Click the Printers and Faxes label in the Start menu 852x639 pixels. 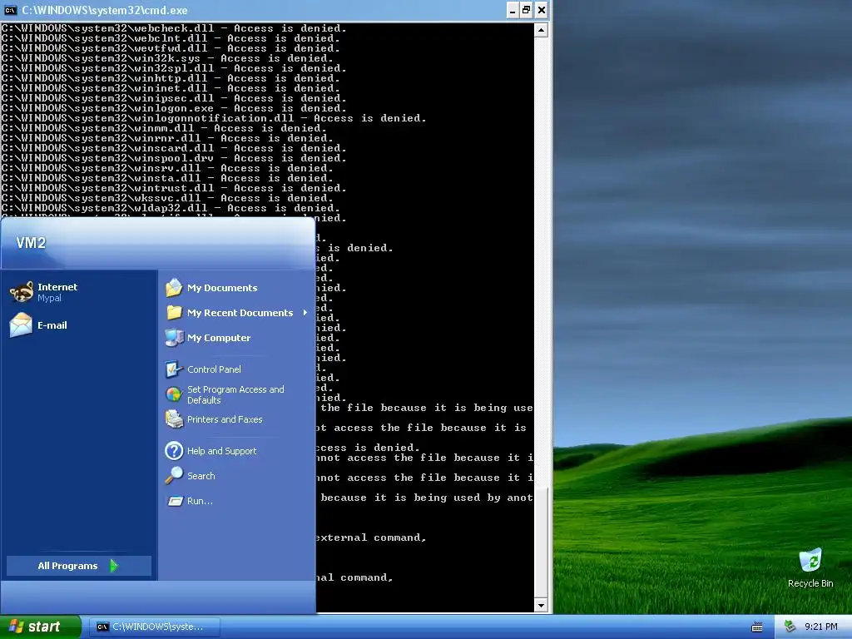click(225, 419)
